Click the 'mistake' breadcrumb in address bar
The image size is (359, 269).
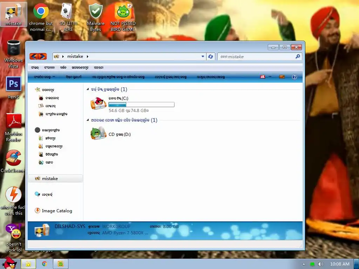click(x=75, y=56)
